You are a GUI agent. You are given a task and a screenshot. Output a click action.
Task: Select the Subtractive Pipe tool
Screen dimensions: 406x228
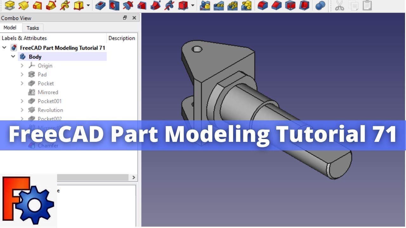(156, 5)
